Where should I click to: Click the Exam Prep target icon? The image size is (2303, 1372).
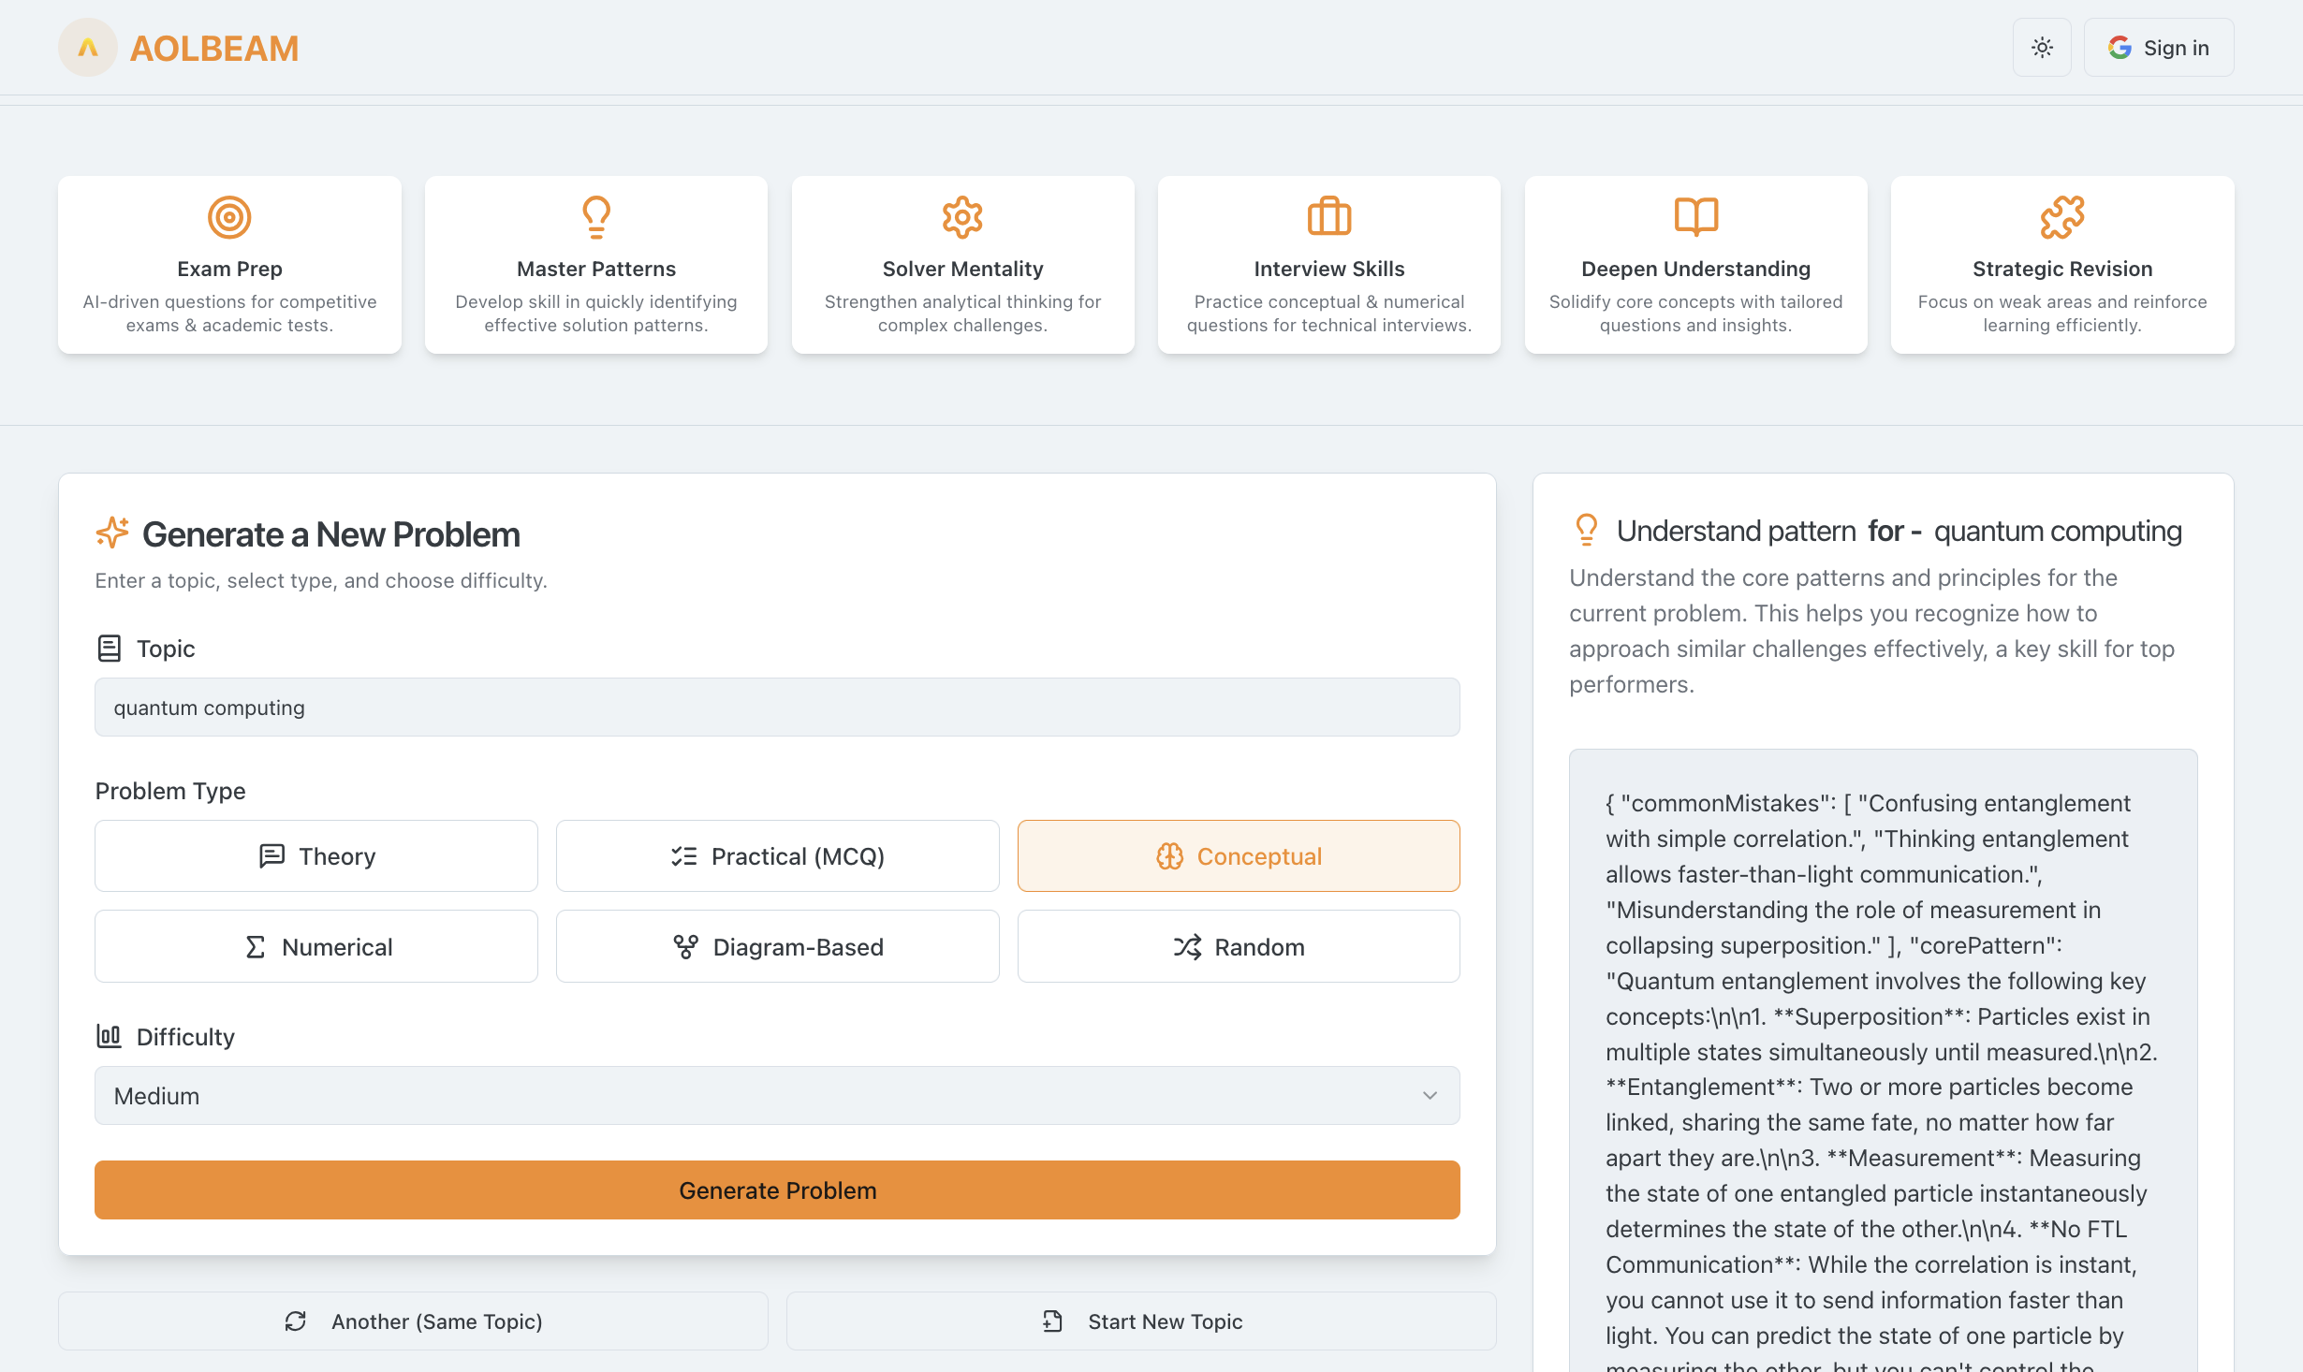coord(229,217)
